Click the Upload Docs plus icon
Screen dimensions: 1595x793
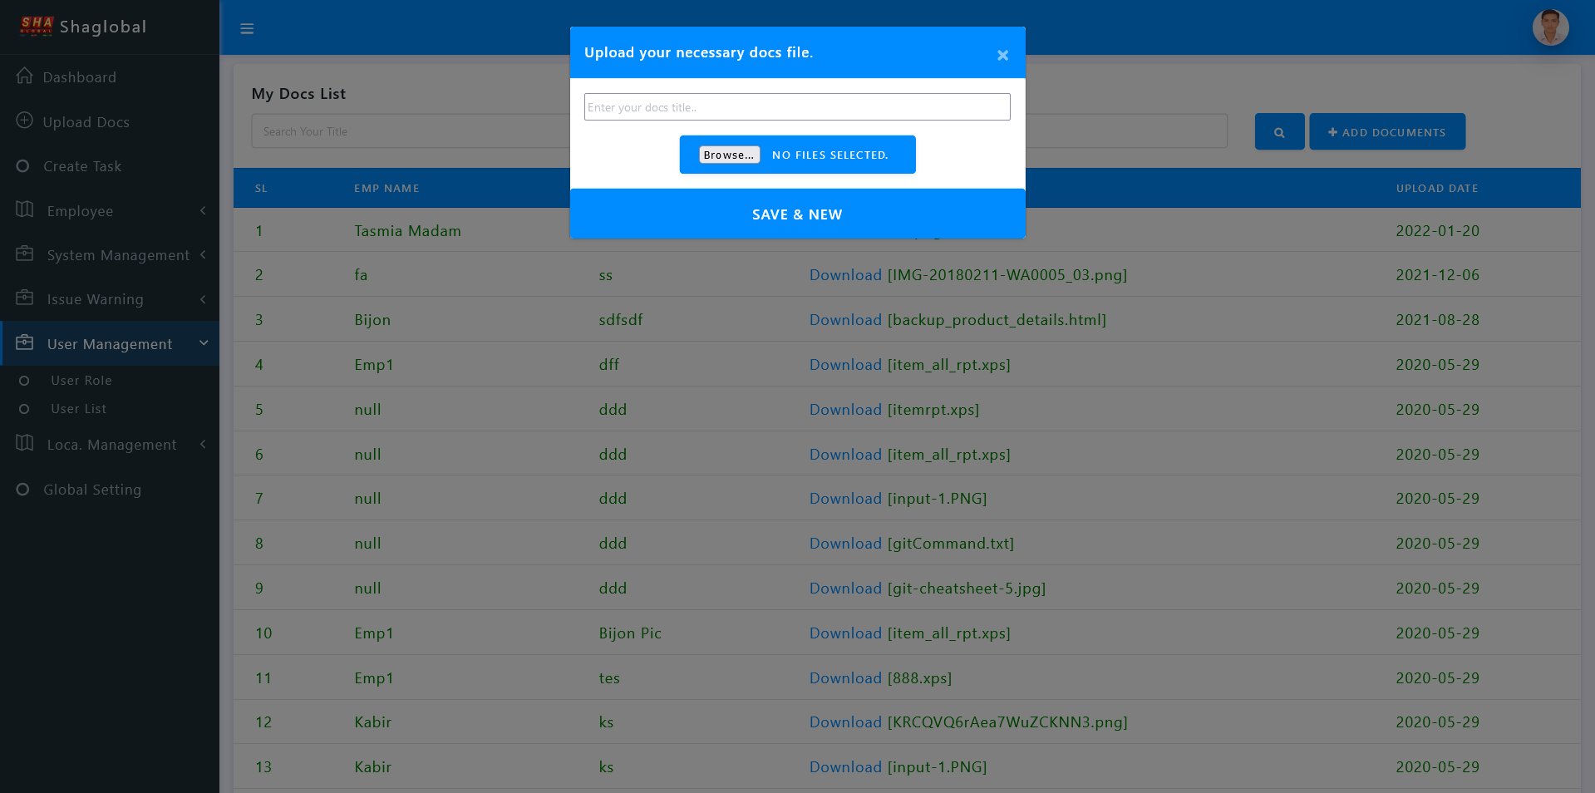pyautogui.click(x=25, y=121)
